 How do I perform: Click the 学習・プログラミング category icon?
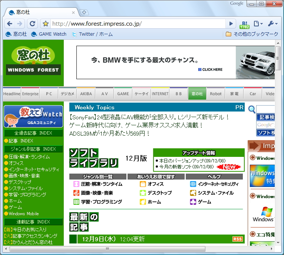click(76, 202)
